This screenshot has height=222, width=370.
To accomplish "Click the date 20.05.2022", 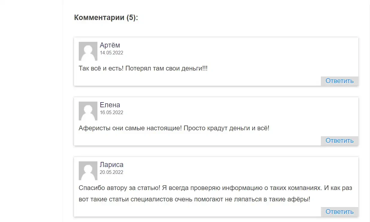I will pyautogui.click(x=111, y=172).
